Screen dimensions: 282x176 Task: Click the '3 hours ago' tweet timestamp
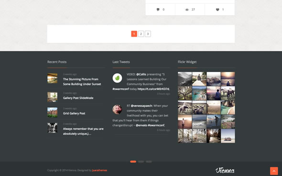[163, 94]
